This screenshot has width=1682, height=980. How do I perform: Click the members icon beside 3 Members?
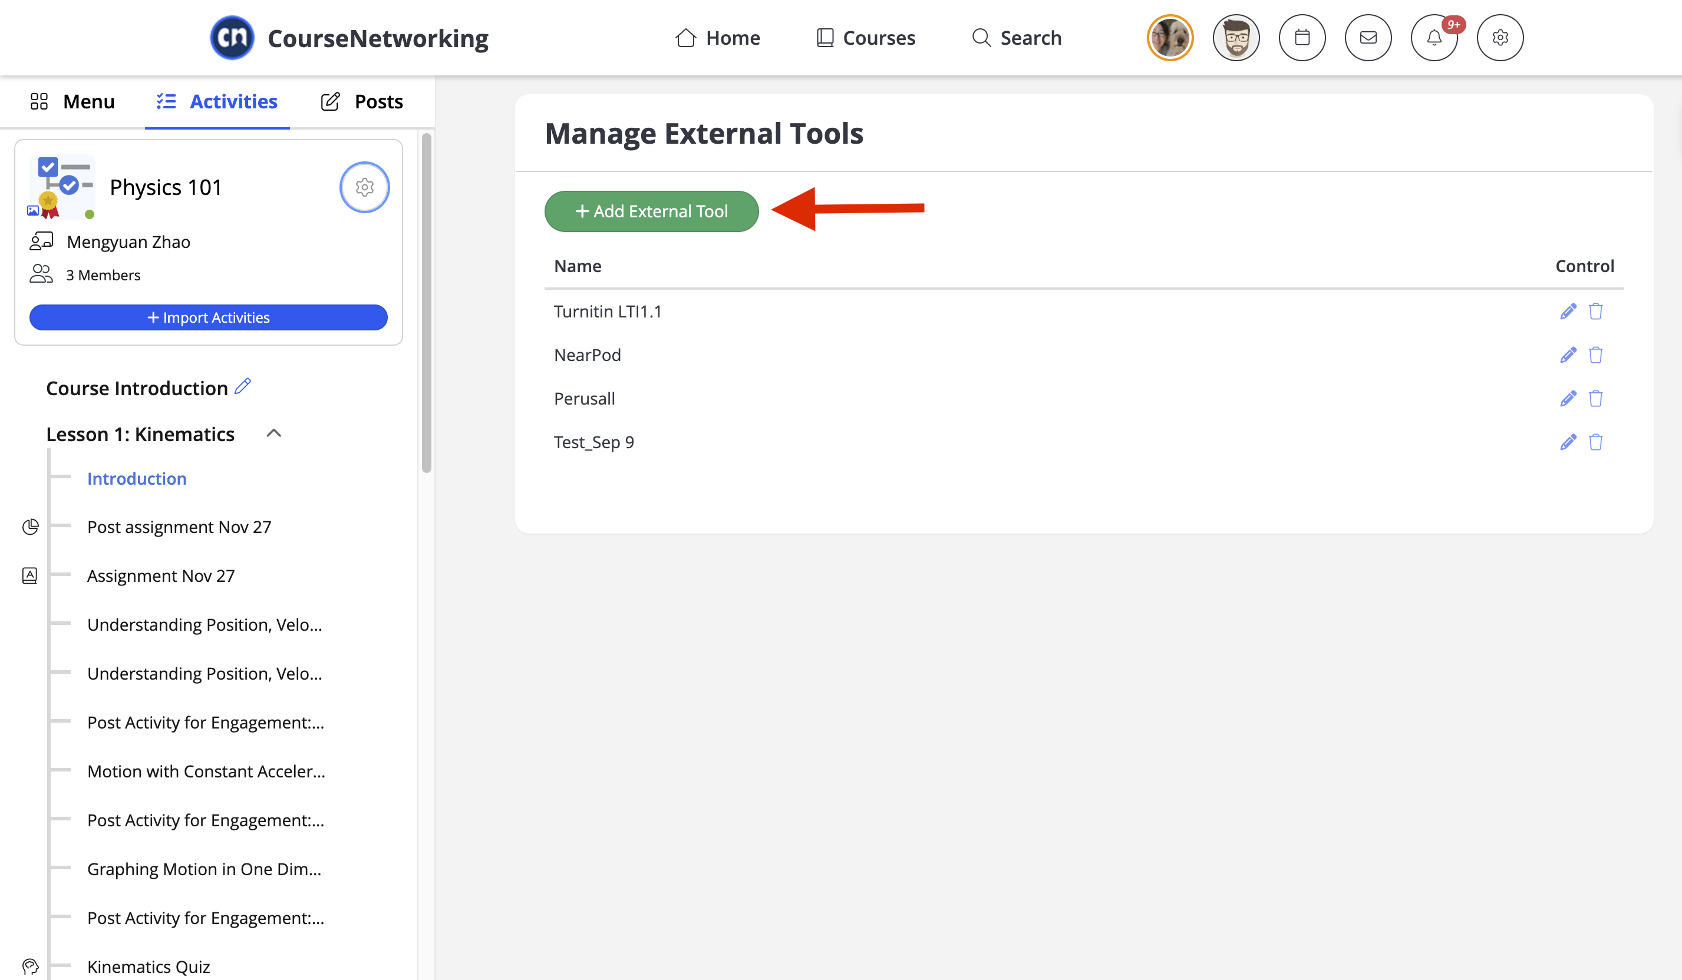[x=41, y=274]
